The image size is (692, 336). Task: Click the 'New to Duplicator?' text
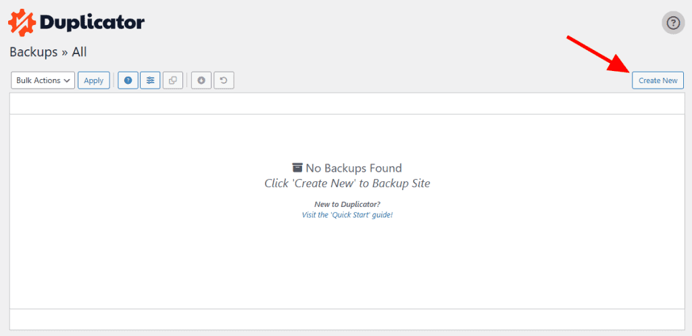point(347,204)
